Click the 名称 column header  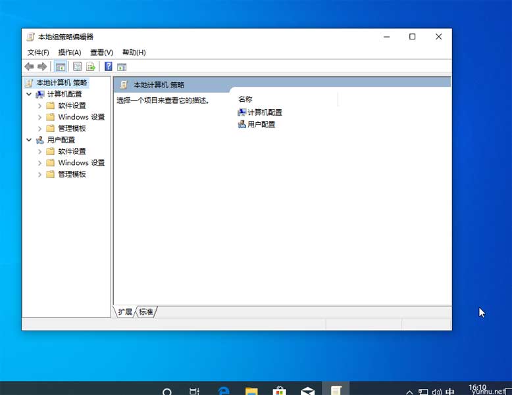[245, 99]
